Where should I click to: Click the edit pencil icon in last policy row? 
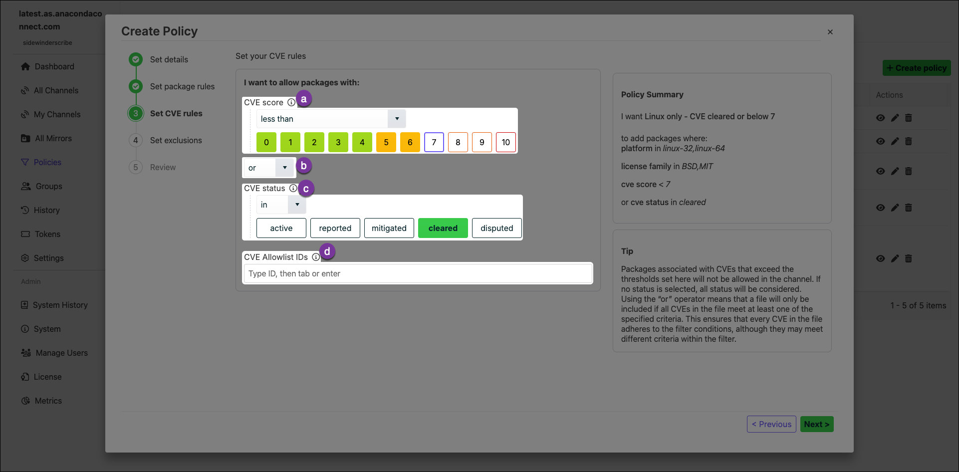click(895, 258)
